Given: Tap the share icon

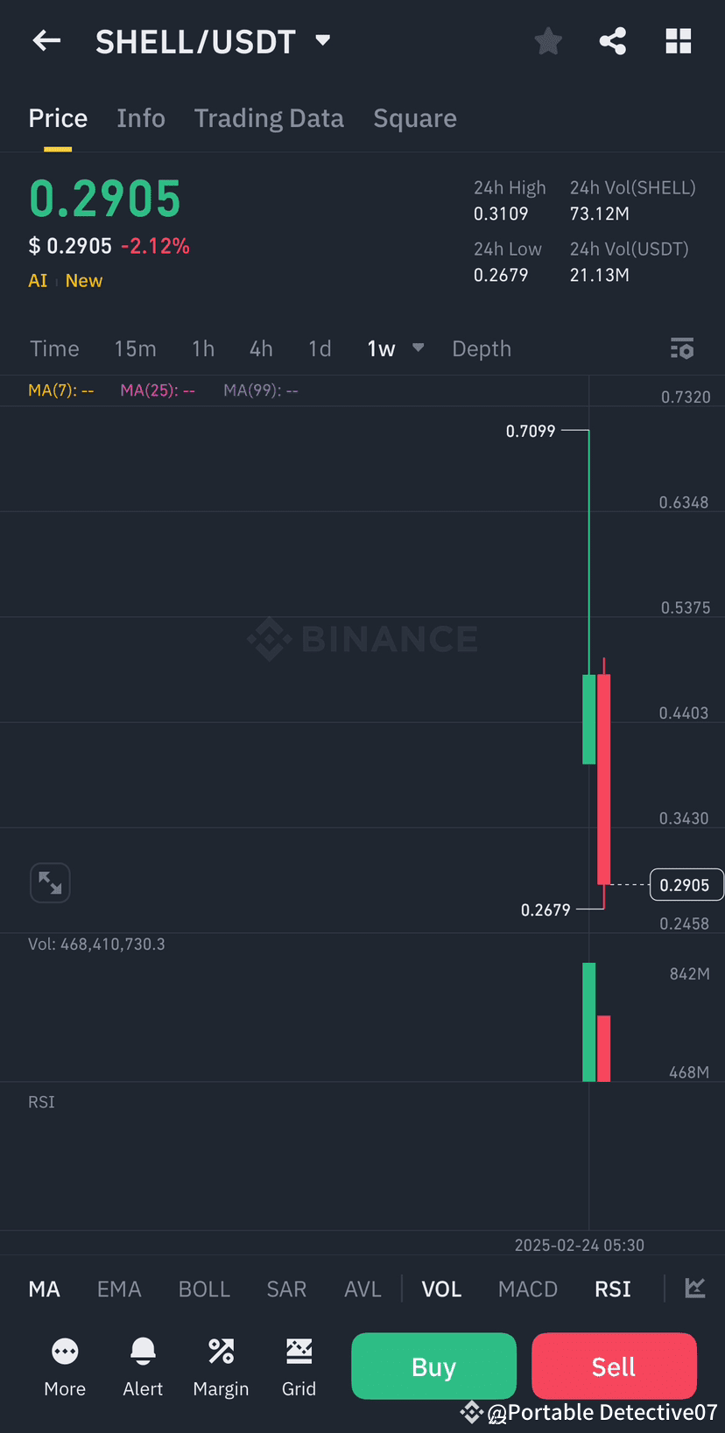Looking at the screenshot, I should coord(613,41).
